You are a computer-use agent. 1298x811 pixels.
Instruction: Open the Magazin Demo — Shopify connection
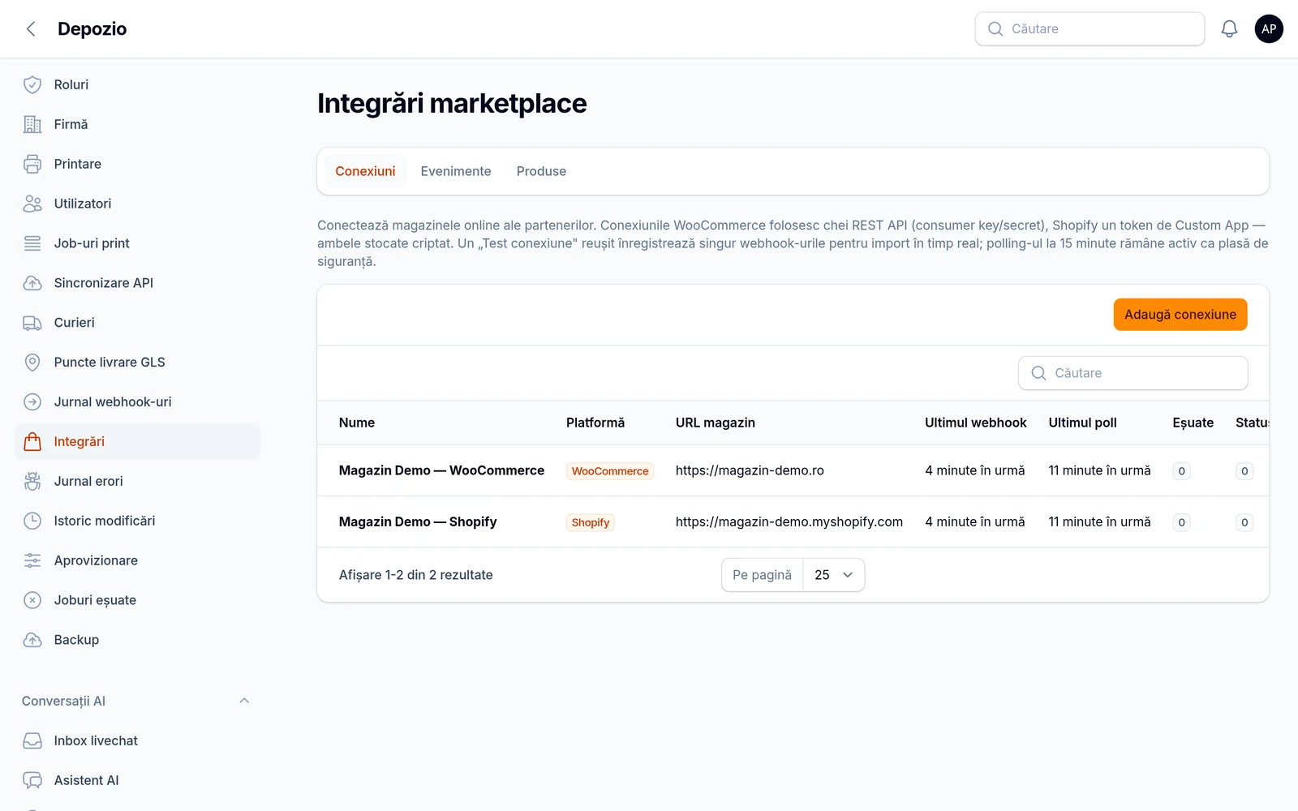coord(418,521)
